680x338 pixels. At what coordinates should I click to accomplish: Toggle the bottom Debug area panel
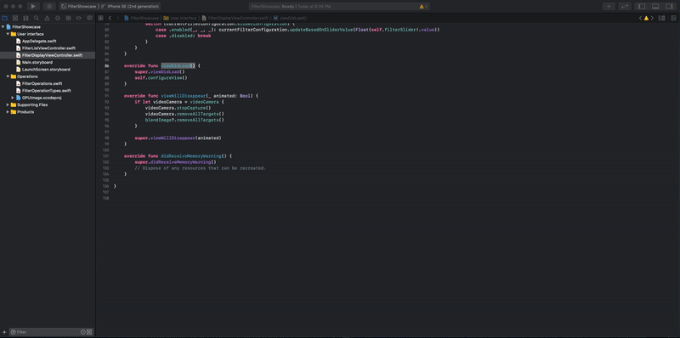655,7
